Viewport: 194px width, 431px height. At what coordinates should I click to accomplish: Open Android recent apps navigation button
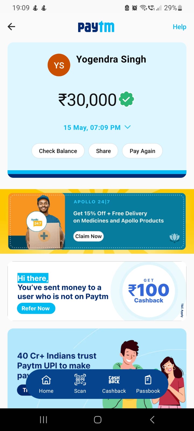pyautogui.click(x=43, y=419)
